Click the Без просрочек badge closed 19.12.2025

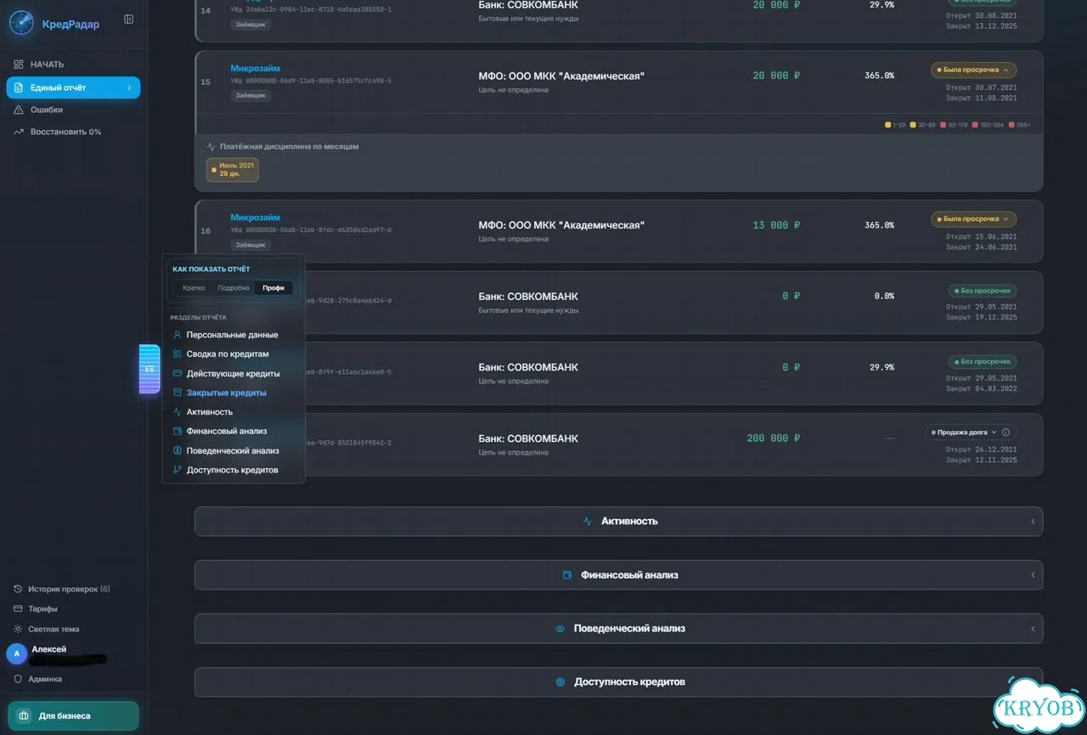[983, 291]
